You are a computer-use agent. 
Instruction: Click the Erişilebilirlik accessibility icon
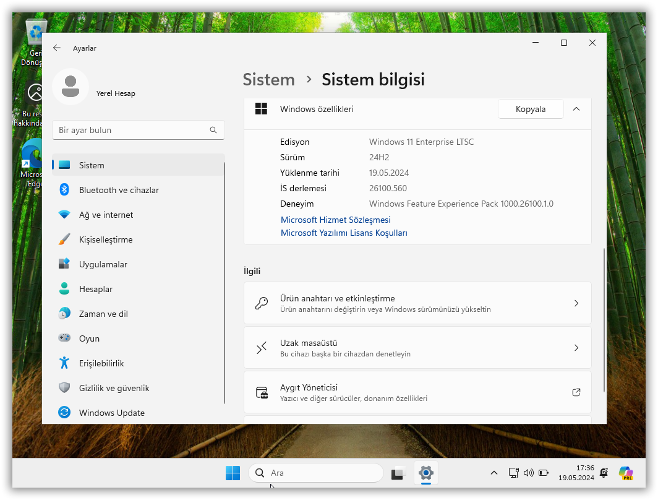click(64, 363)
